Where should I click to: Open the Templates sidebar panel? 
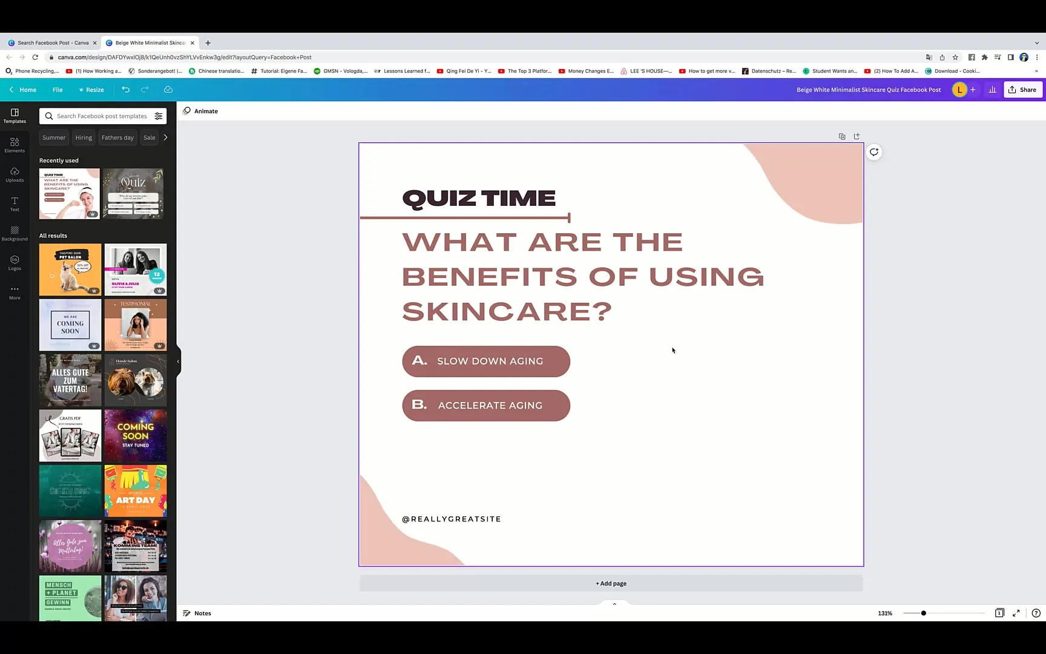pyautogui.click(x=15, y=116)
